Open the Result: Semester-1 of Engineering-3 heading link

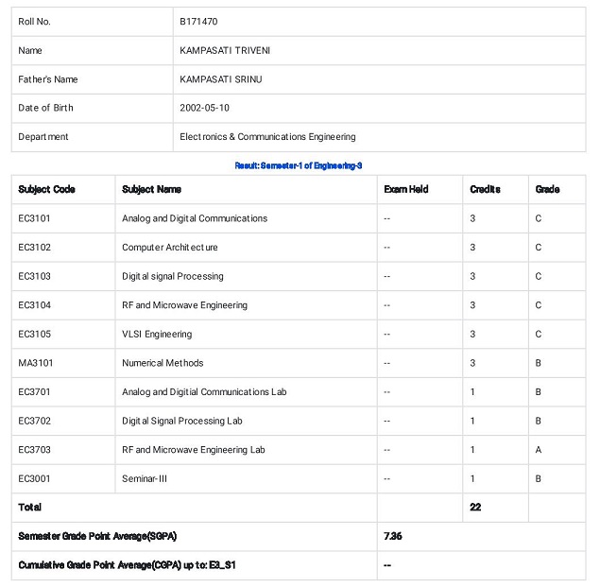point(299,165)
